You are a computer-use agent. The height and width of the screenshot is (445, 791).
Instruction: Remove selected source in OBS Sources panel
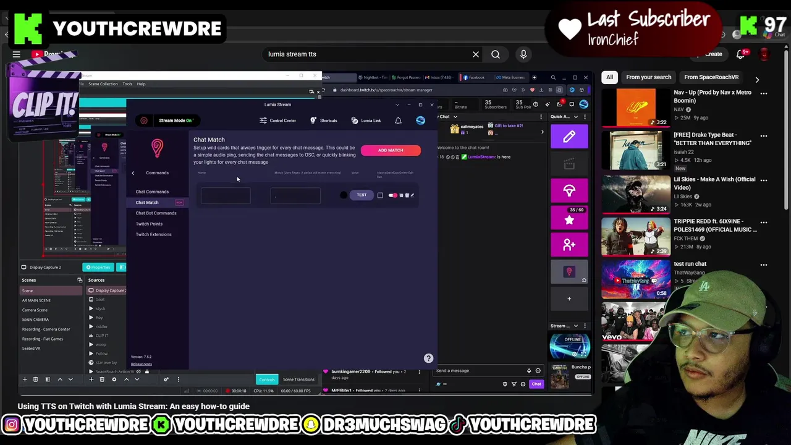pos(102,379)
